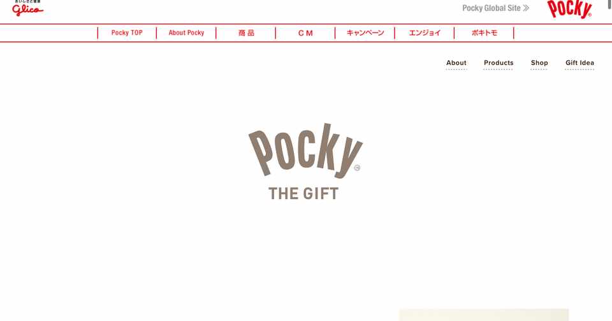
Task: Click the registered mark beside gray Pocky logo
Action: tap(357, 168)
